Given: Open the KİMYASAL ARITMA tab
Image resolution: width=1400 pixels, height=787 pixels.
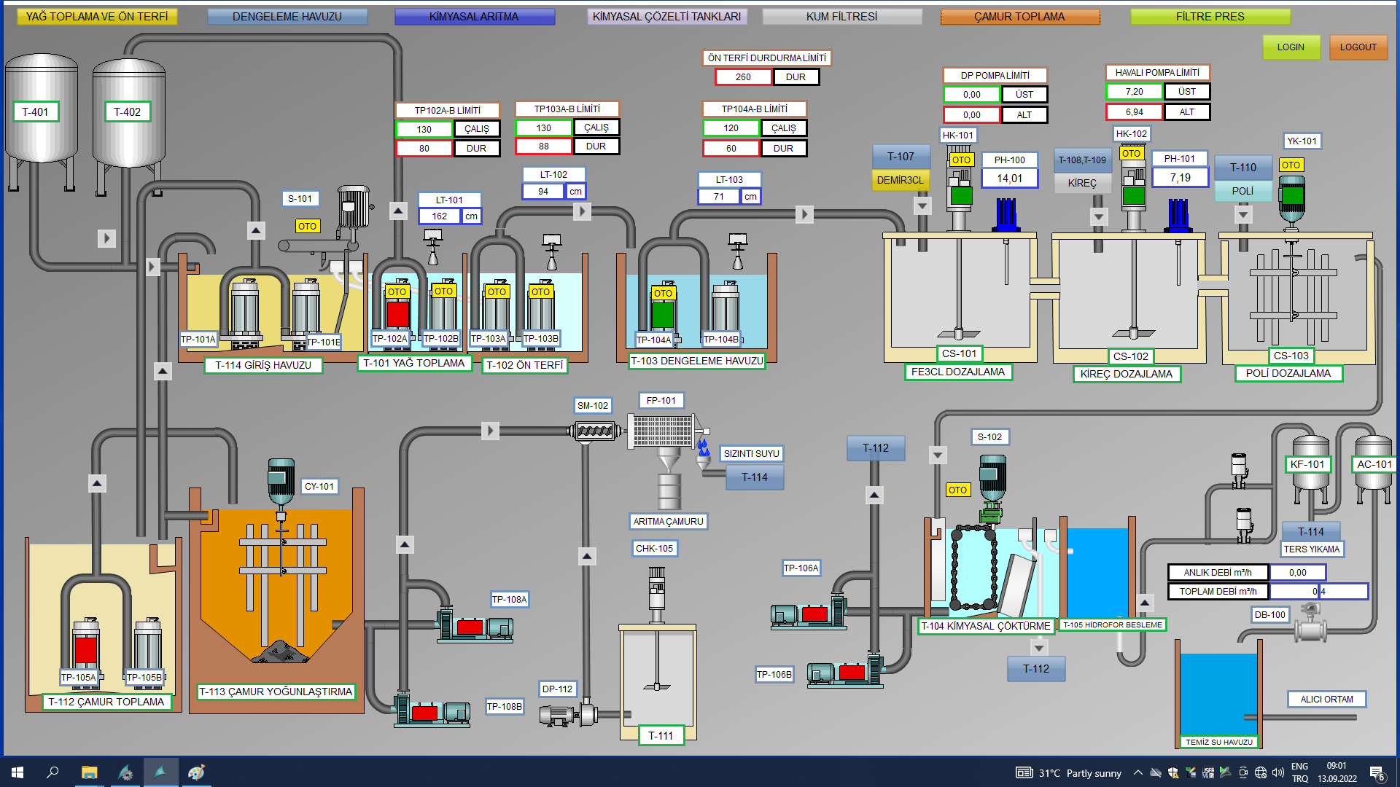Looking at the screenshot, I should point(474,16).
